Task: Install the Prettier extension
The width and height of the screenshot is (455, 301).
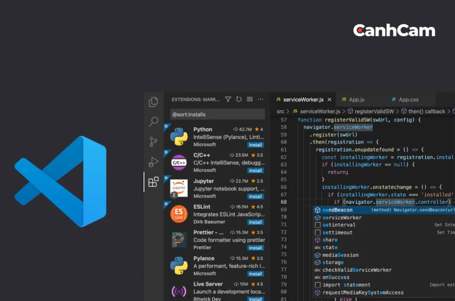Action: [x=255, y=248]
